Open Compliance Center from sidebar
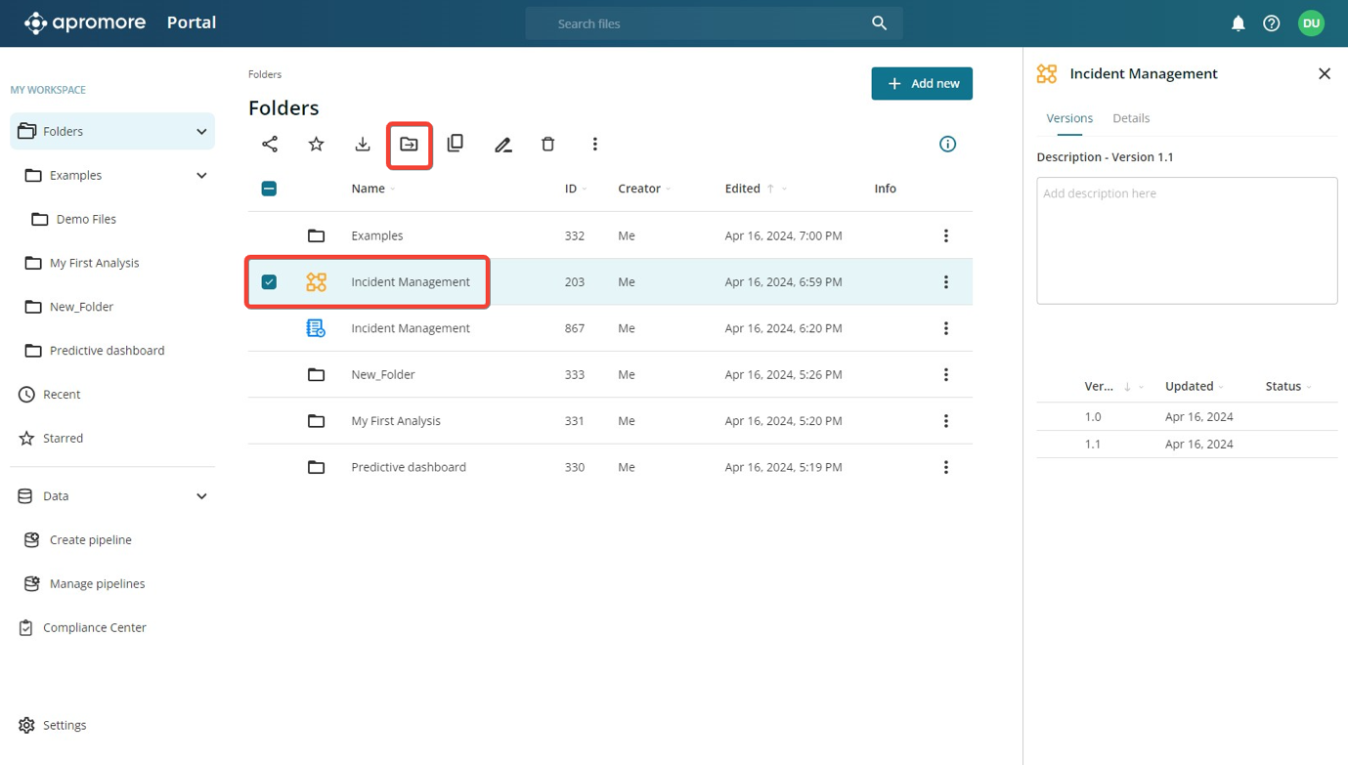 point(94,627)
